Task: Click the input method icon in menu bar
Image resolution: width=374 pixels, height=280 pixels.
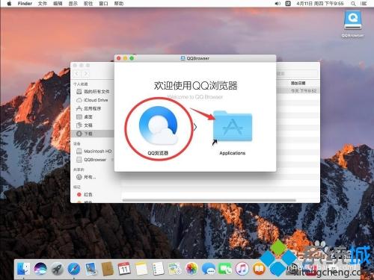Action: coord(288,4)
